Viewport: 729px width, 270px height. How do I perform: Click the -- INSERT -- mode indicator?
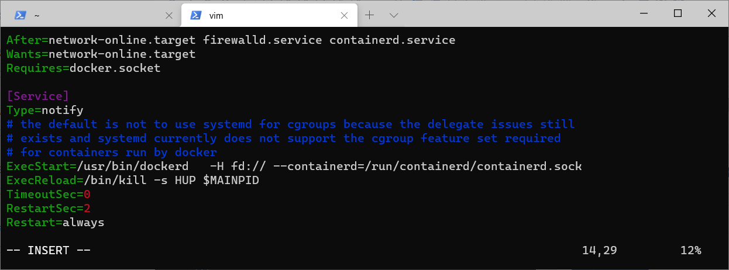point(49,251)
